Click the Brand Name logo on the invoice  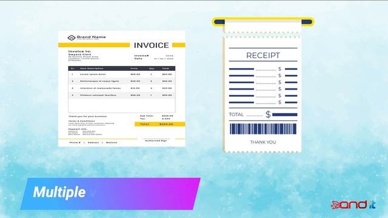[87, 38]
